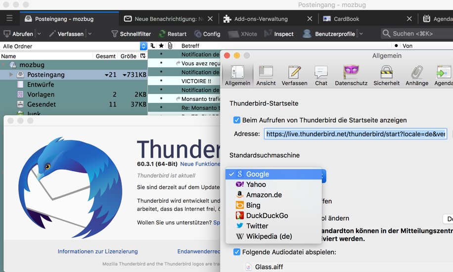Click the folder pane column picker icon
Image resolution: width=453 pixels, height=272 pixels.
click(x=143, y=56)
